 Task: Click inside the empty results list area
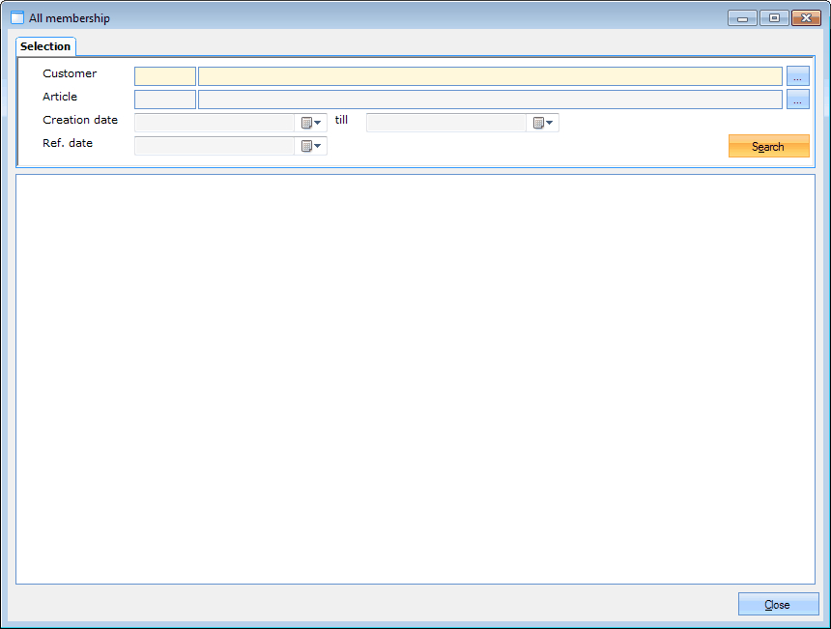point(415,379)
